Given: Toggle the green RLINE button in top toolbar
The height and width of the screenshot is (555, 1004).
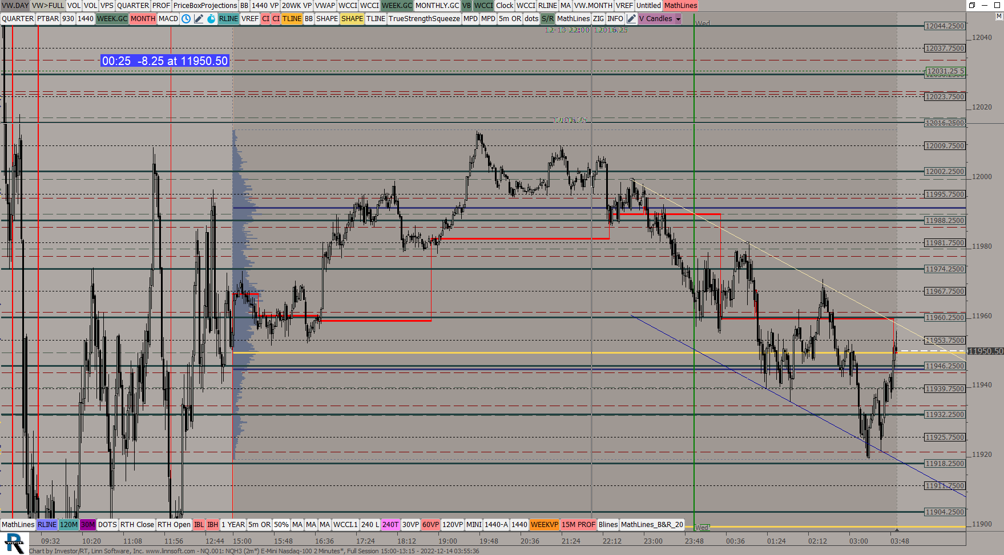Looking at the screenshot, I should tap(228, 19).
